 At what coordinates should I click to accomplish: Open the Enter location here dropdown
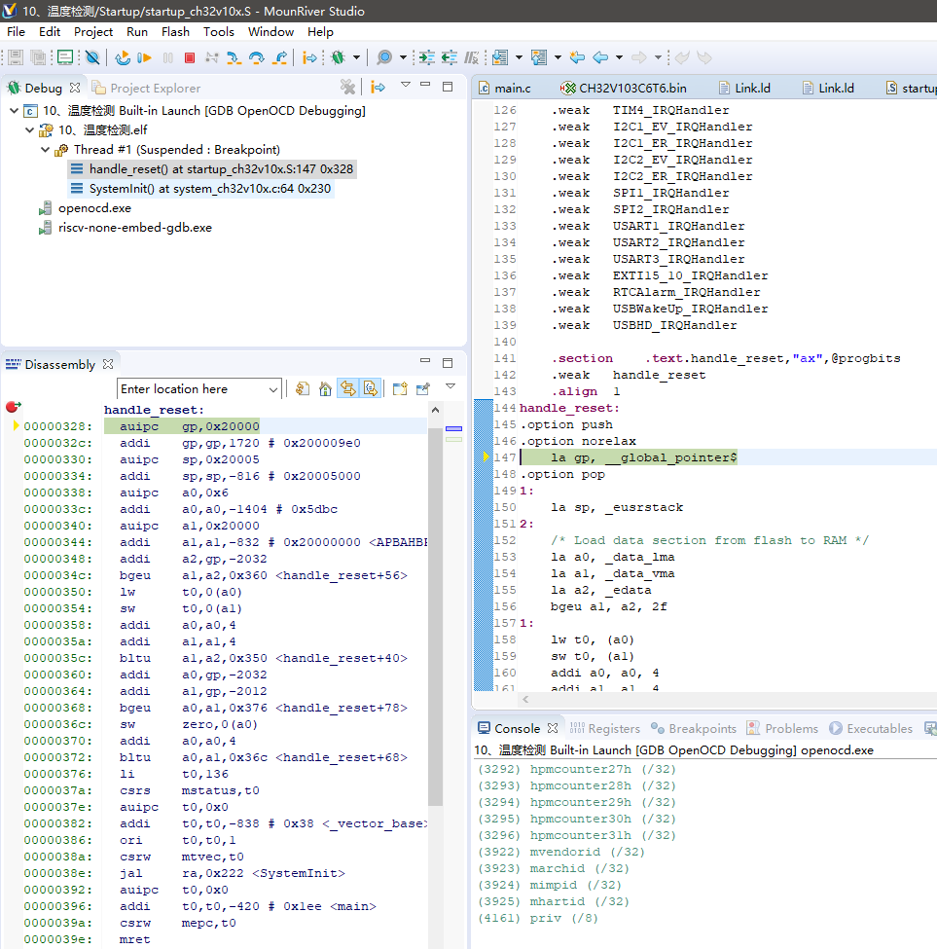tap(272, 389)
